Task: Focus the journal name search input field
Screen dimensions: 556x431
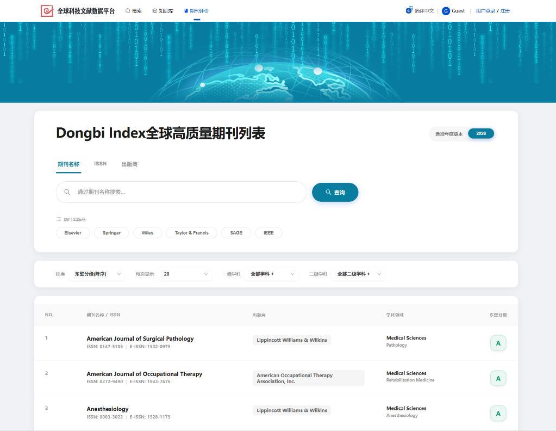Action: click(x=188, y=192)
